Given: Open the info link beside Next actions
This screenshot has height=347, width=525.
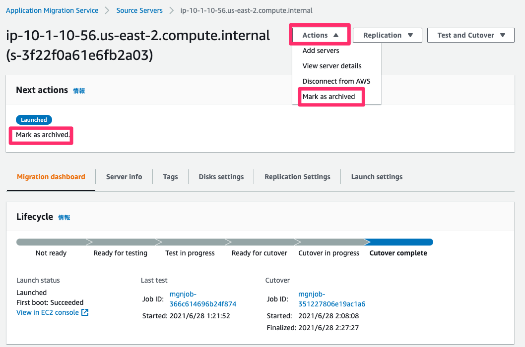Looking at the screenshot, I should click(79, 91).
